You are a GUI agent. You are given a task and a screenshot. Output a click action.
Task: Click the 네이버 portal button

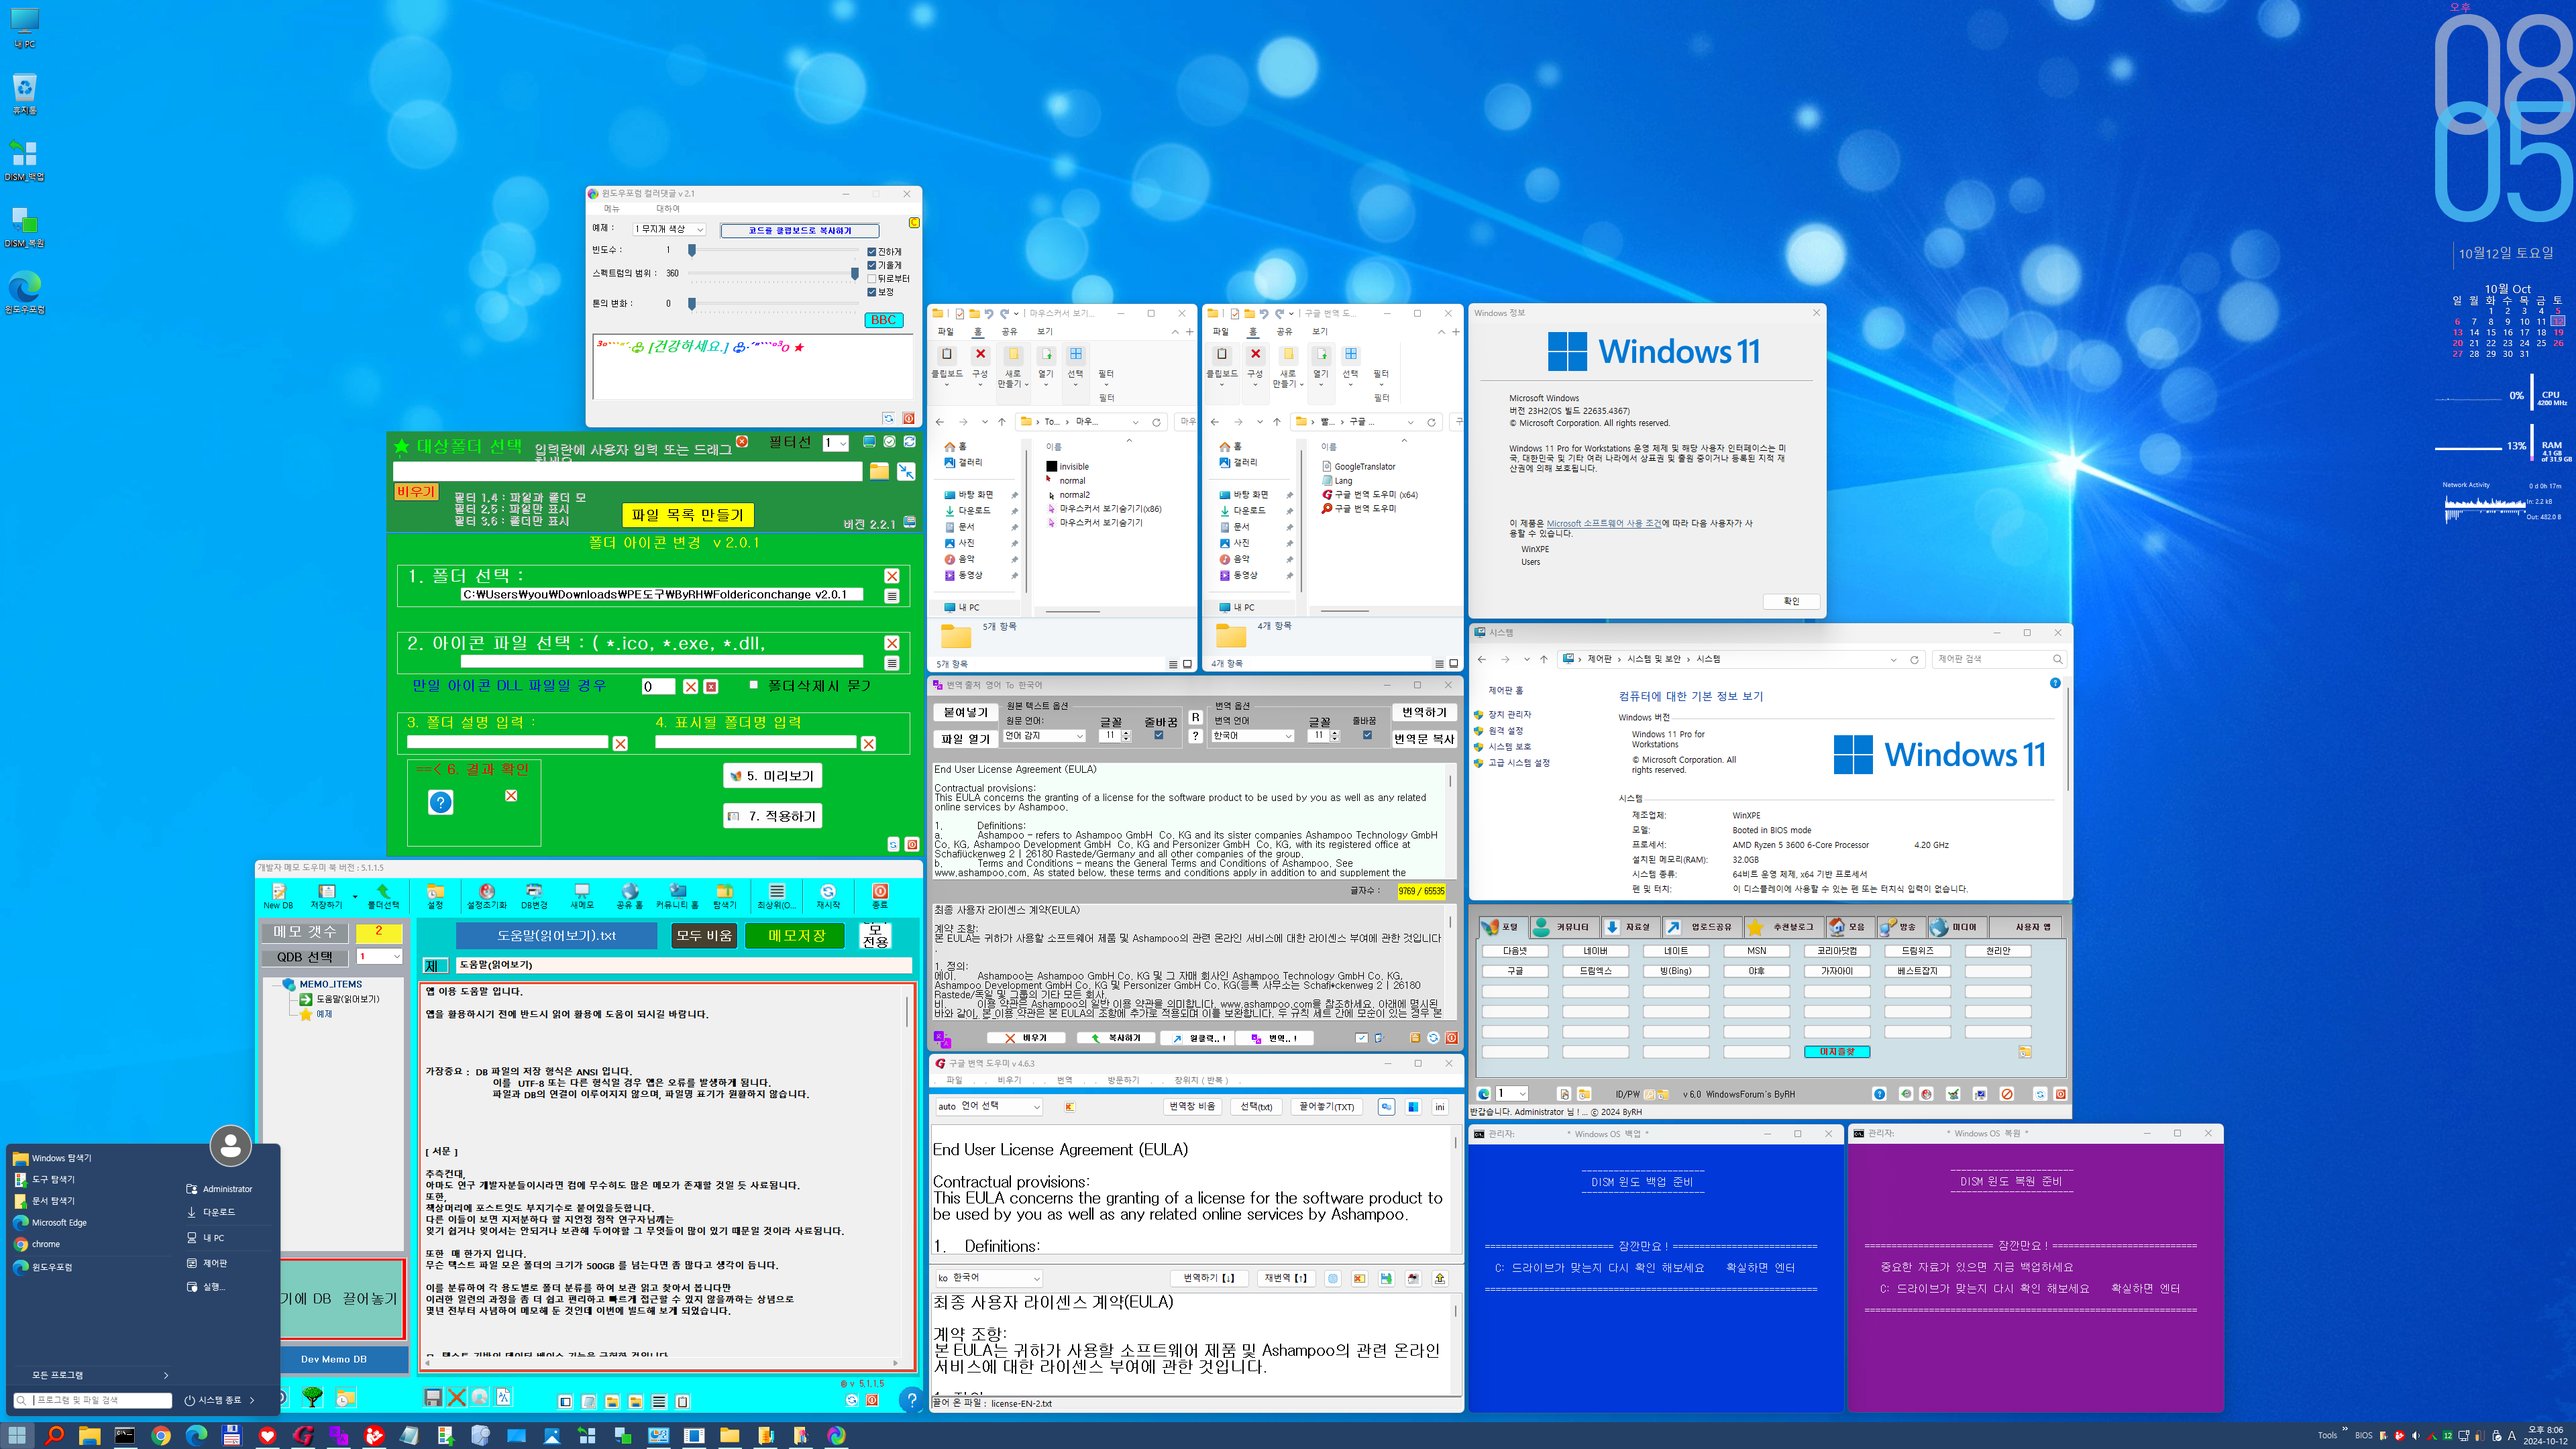[1595, 951]
